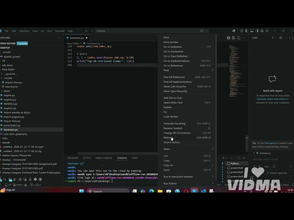Click Generate Agent Instructions link
The image size is (294, 220).
pos(271,99)
